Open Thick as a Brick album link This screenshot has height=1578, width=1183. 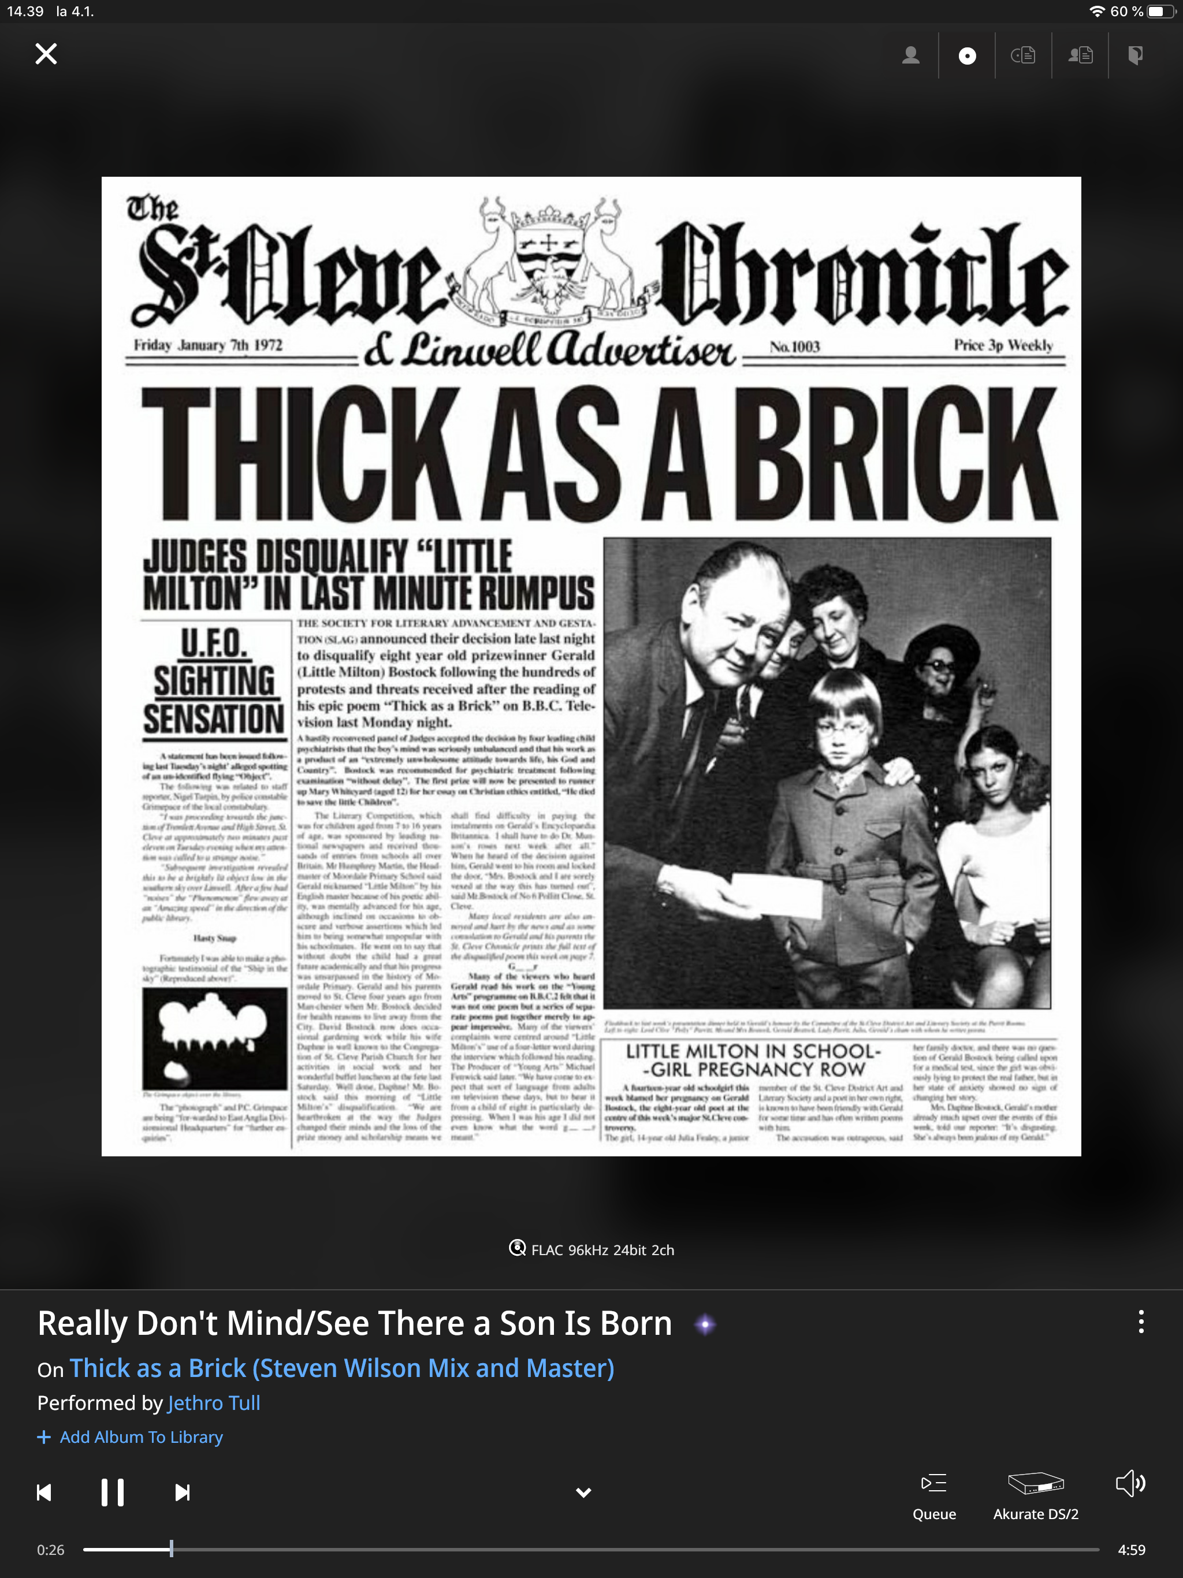coord(342,1368)
